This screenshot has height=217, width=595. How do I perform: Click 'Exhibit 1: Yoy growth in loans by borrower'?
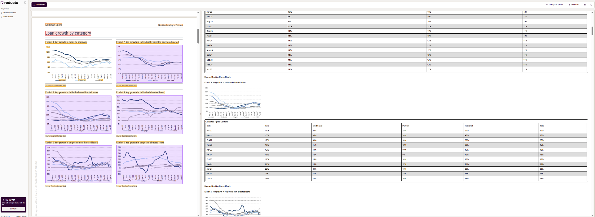pos(66,42)
